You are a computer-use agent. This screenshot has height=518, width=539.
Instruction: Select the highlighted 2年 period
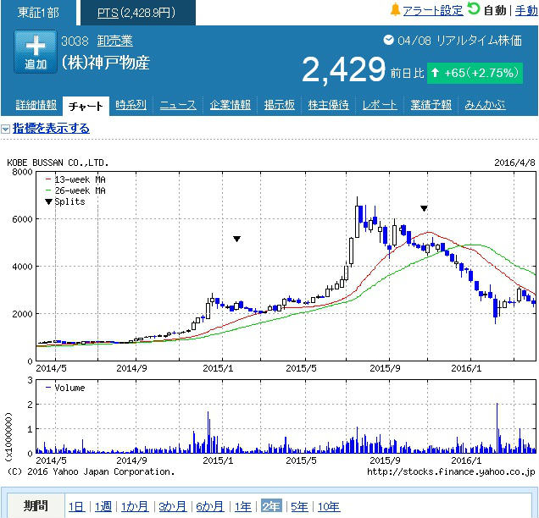(x=271, y=505)
